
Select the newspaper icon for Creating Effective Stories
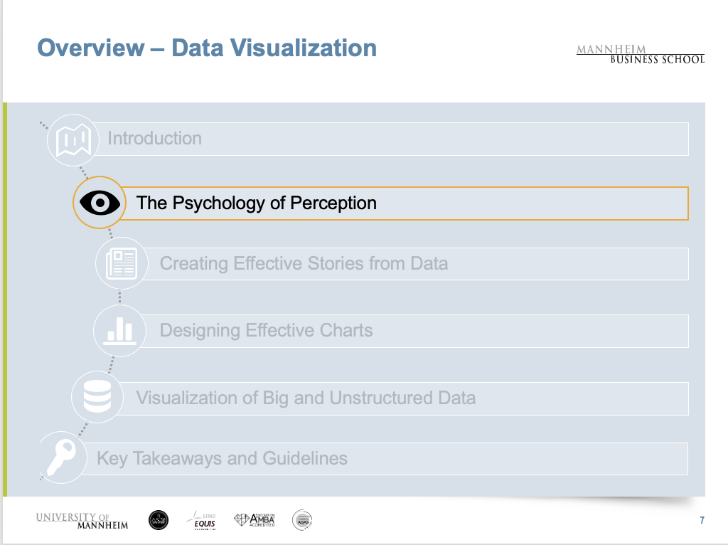coord(120,263)
